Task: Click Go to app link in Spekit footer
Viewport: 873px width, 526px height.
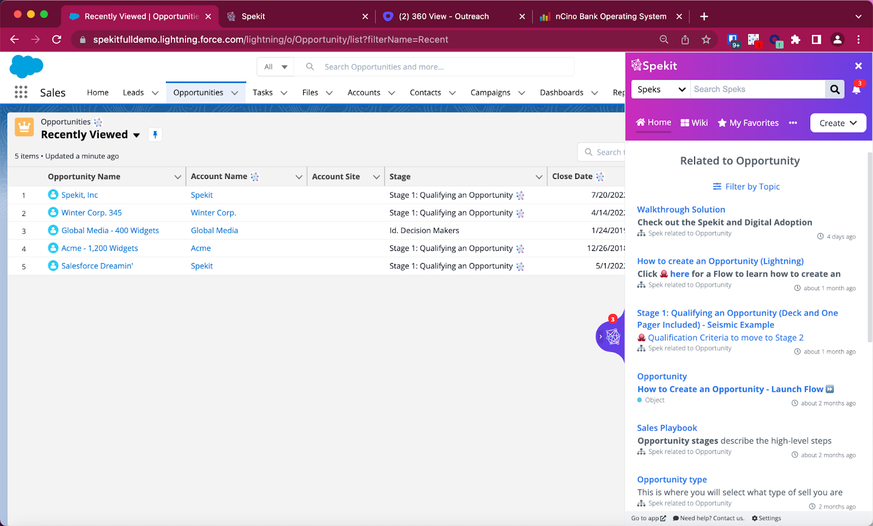Action: (648, 518)
